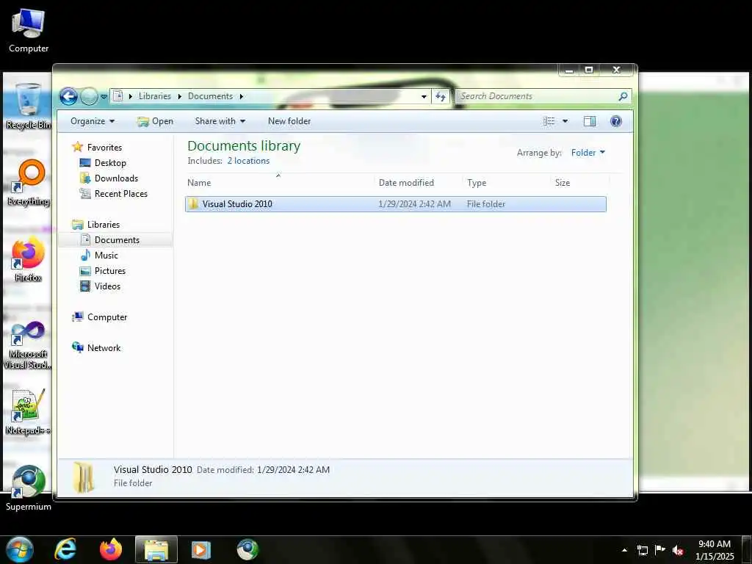Toggle the preview pane

tap(590, 121)
